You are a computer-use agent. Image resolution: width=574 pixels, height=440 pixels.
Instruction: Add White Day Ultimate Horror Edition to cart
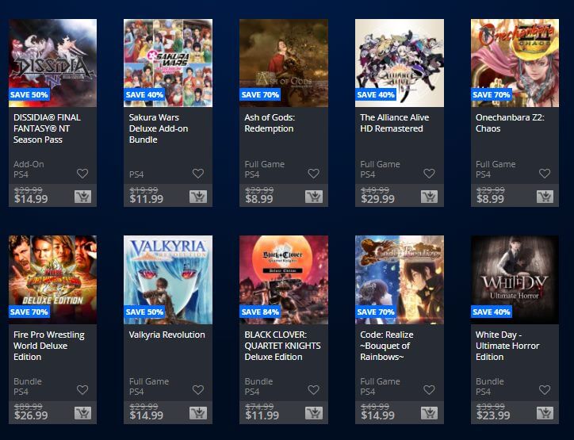[x=545, y=413]
